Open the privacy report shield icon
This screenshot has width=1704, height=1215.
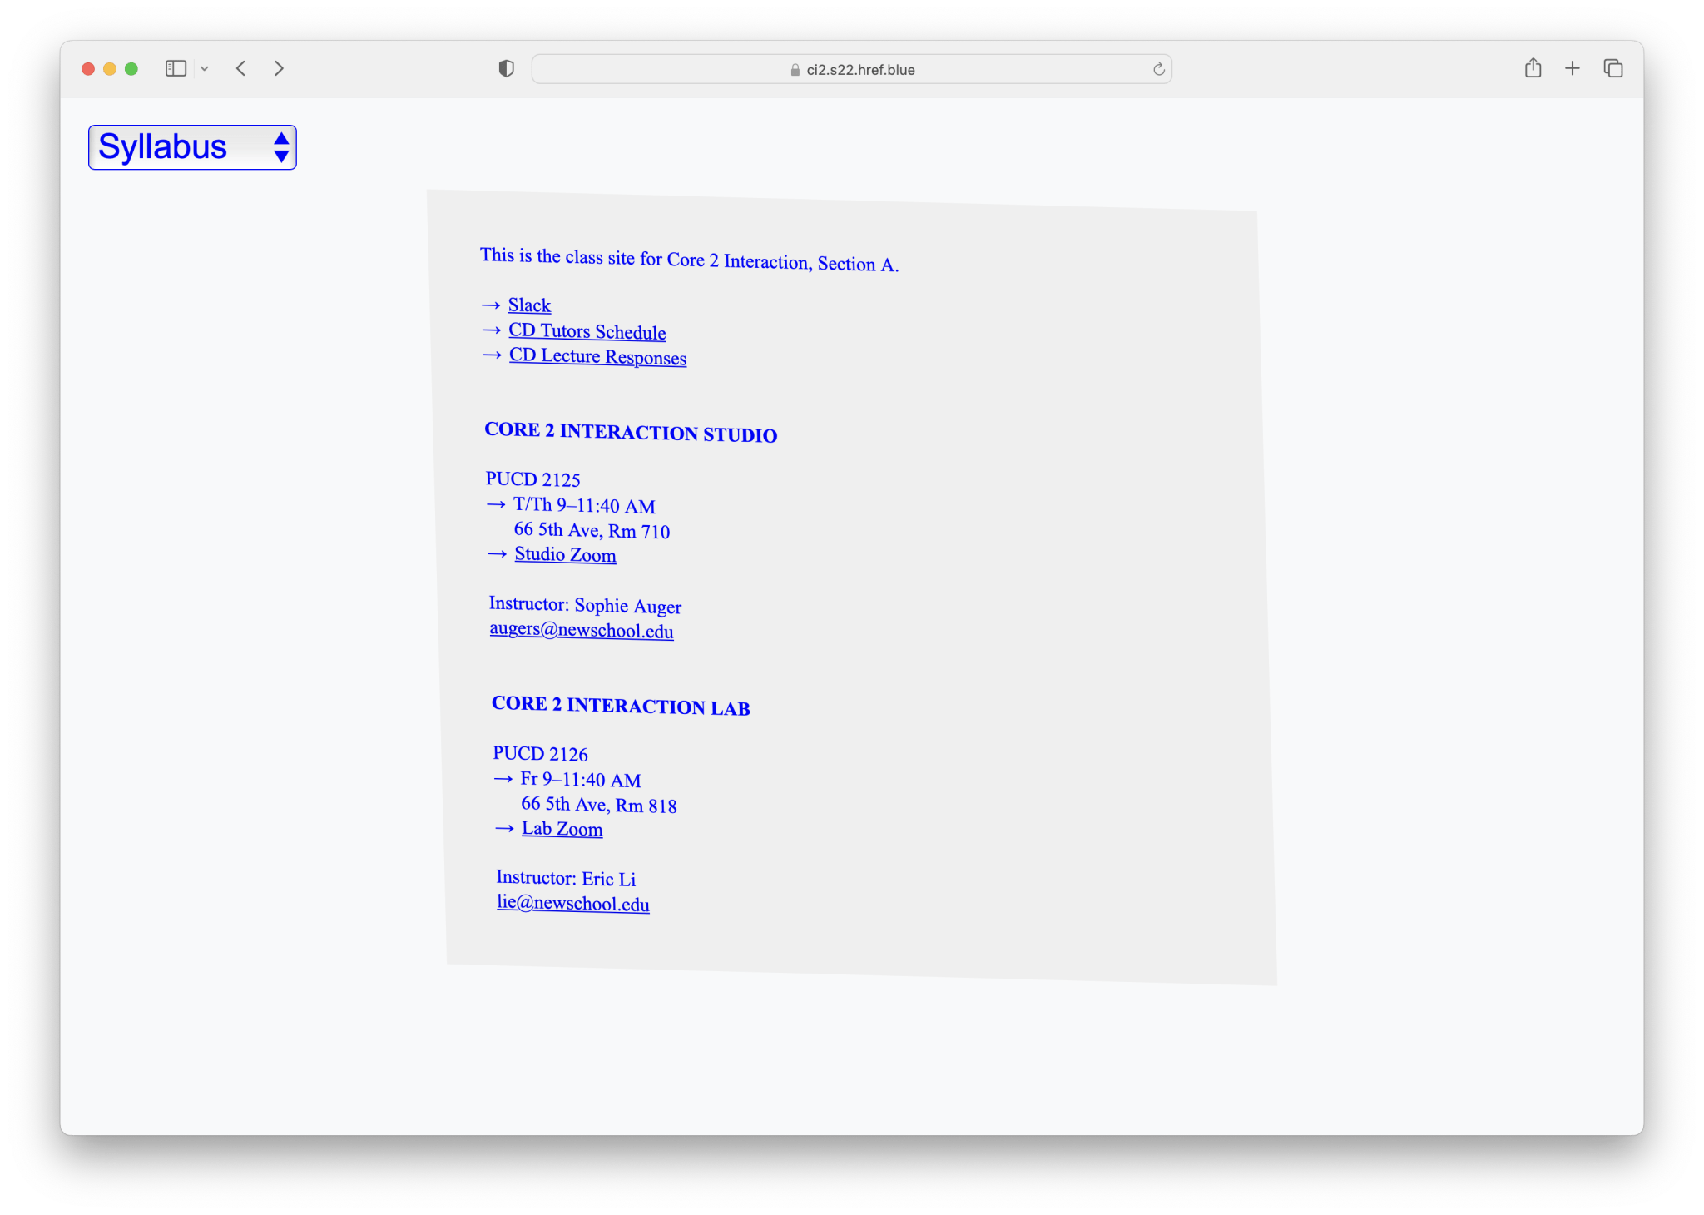coord(506,69)
